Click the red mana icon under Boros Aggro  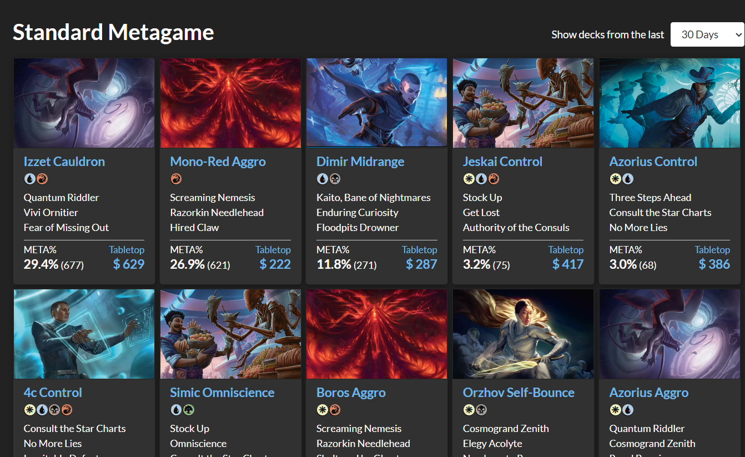pyautogui.click(x=335, y=410)
